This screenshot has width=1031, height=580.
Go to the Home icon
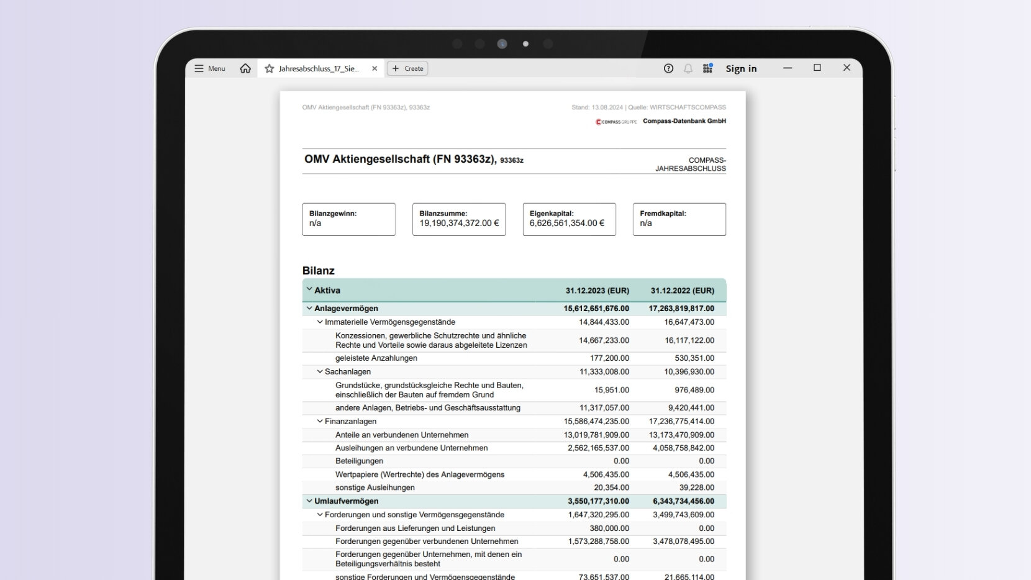point(245,68)
